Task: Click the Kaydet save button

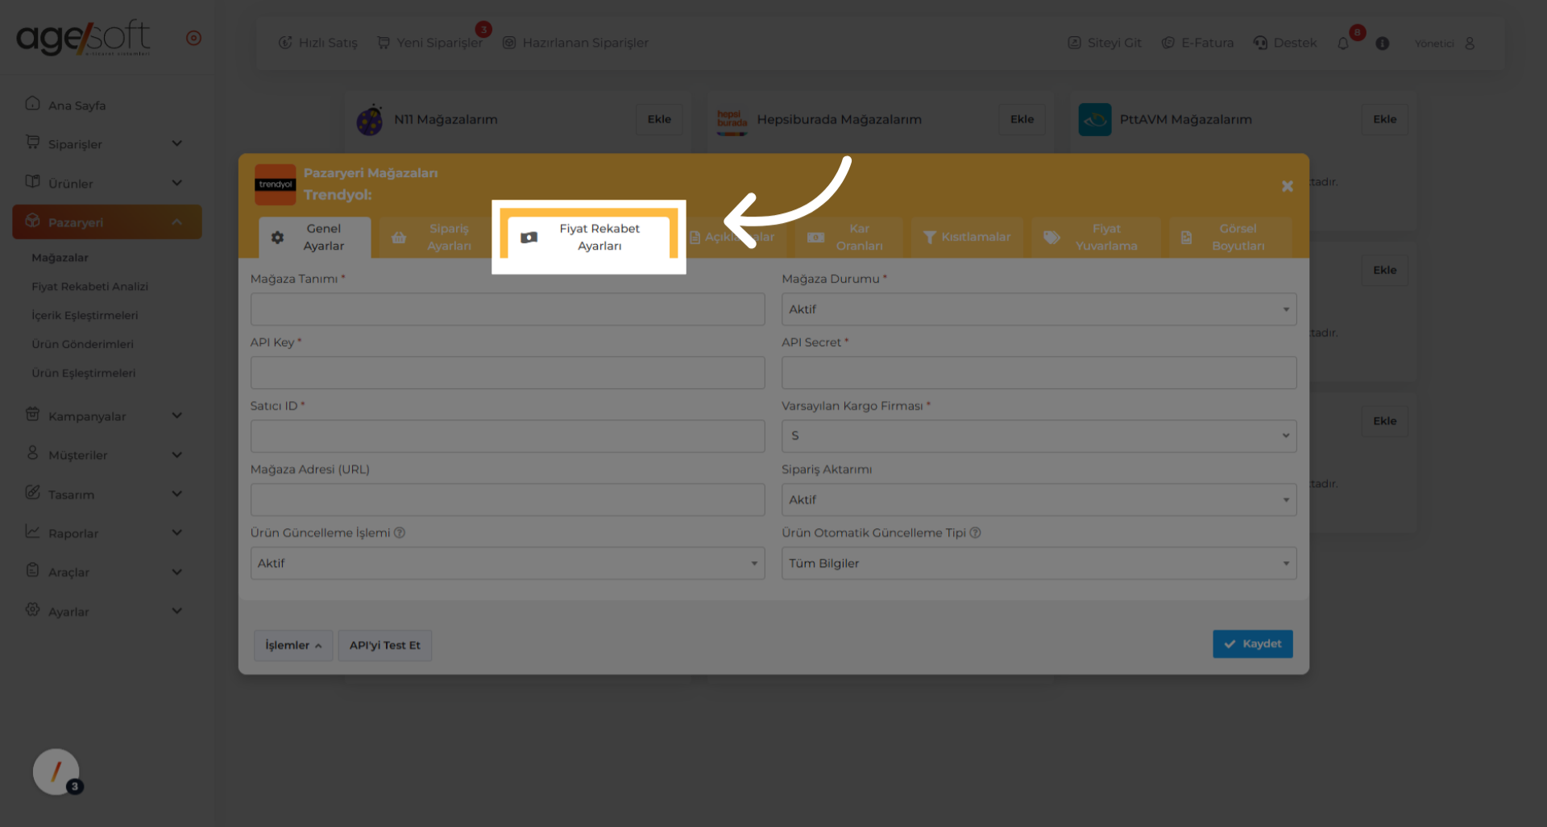Action: pos(1253,643)
